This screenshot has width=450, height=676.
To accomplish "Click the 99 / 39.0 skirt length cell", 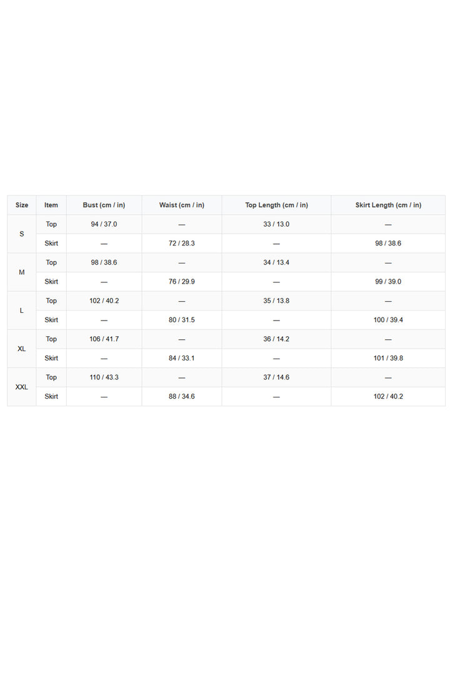I will [x=388, y=282].
